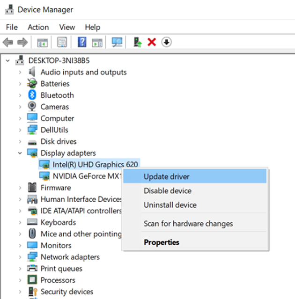Viewport: 295px width, 299px height.
Task: Click the Help toolbar icon with question mark
Action: click(x=82, y=42)
